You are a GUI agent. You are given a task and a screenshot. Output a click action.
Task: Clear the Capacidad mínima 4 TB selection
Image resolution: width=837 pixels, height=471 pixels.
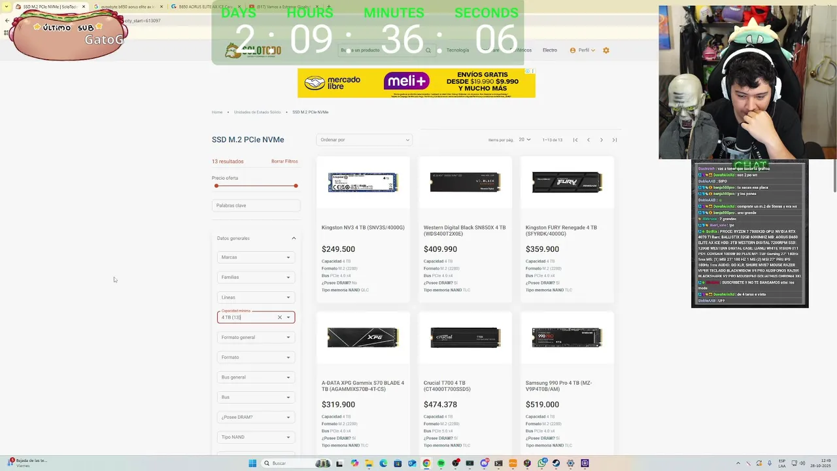tap(279, 317)
